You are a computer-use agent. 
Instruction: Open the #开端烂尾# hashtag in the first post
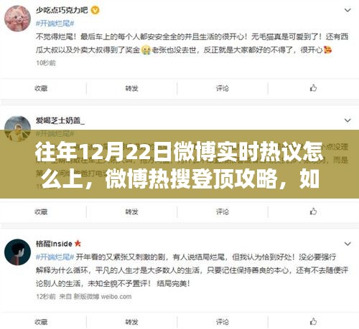[55, 24]
